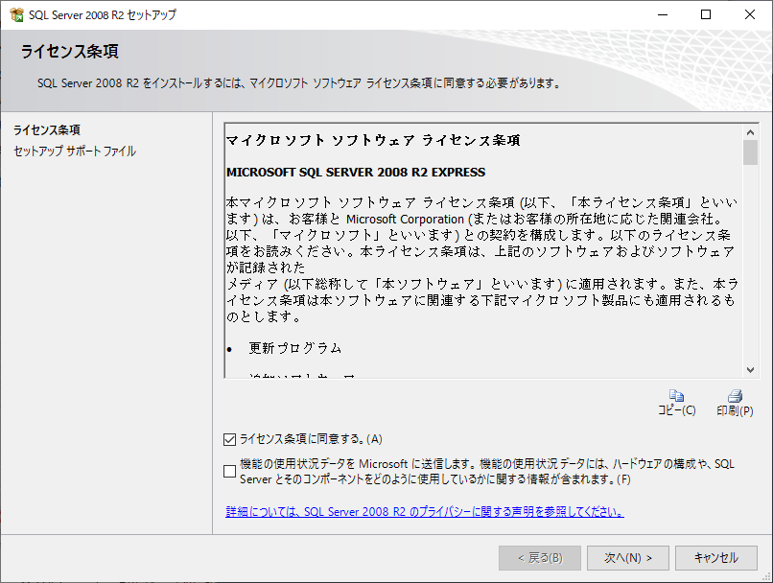This screenshot has height=583, width=773.
Task: Select ライセンス条項 step in left sidebar
Action: pos(47,129)
